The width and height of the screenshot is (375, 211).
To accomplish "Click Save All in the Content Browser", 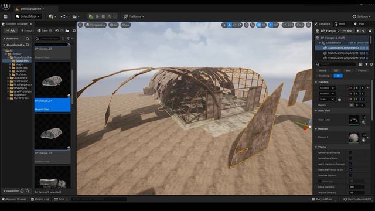I will click(45, 30).
